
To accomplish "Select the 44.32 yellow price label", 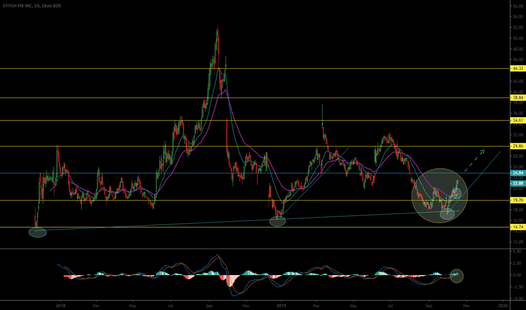I will (518, 68).
